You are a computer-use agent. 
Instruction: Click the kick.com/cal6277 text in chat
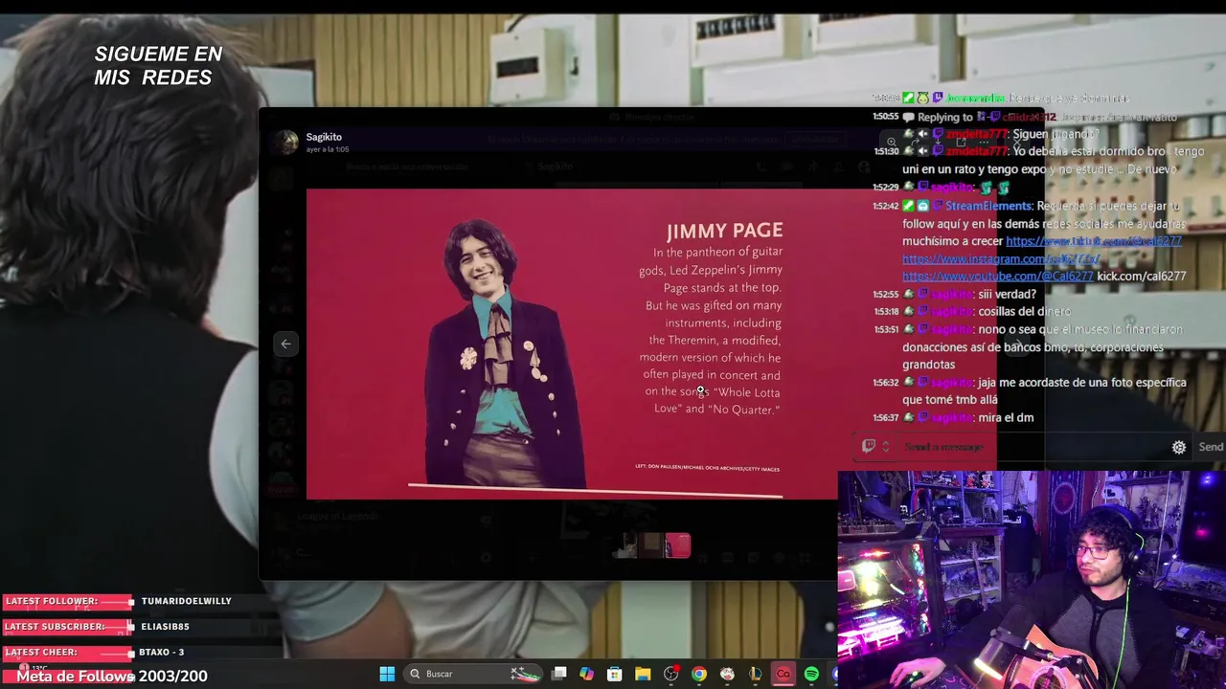pyautogui.click(x=1142, y=276)
